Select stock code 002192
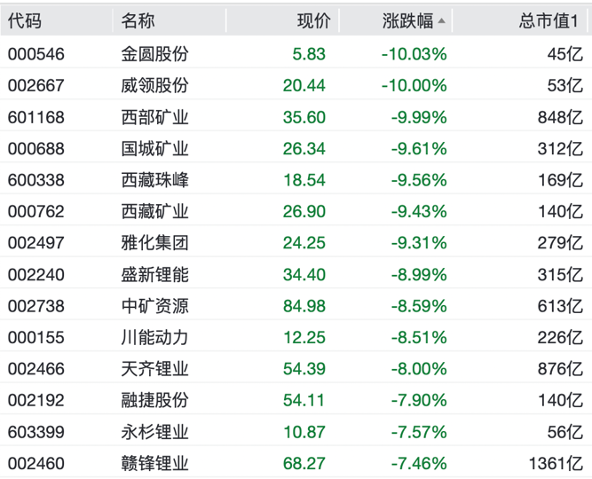This screenshot has height=479, width=592. coord(36,400)
